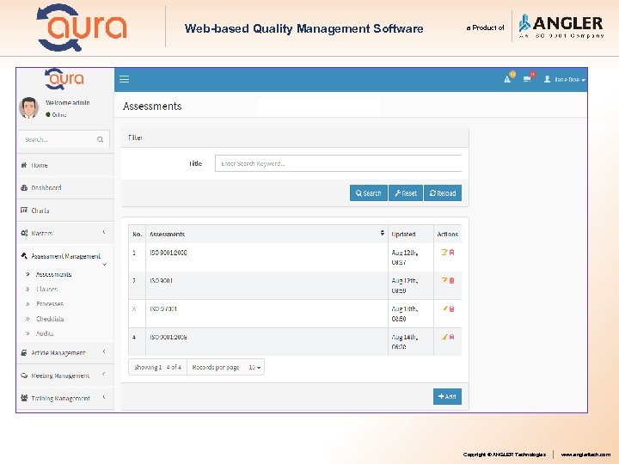Open the alerts bell notification icon
This screenshot has height=464, width=619.
point(508,79)
